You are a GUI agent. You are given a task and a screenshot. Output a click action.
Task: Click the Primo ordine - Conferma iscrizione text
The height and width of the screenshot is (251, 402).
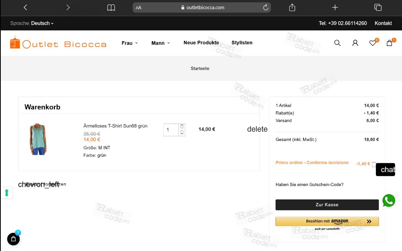coord(312,162)
